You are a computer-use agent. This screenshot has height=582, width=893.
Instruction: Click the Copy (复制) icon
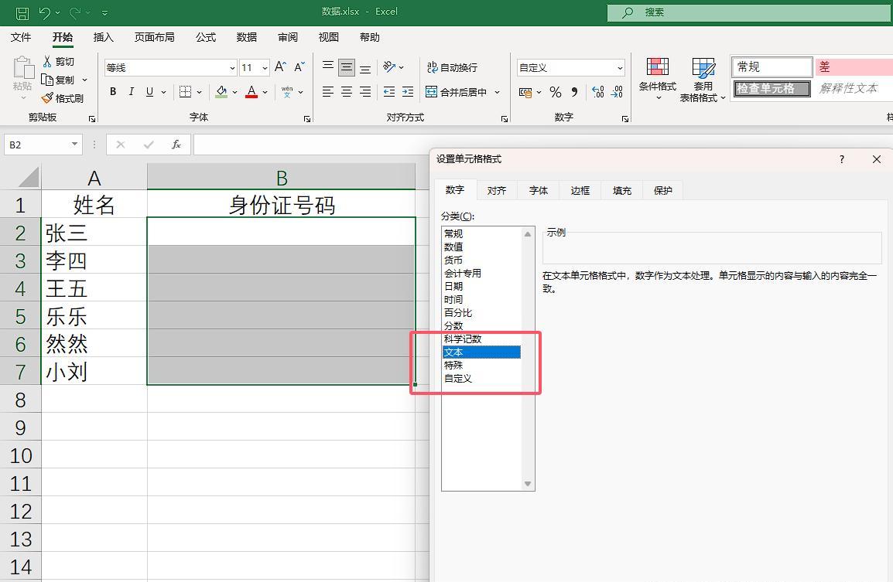(47, 80)
